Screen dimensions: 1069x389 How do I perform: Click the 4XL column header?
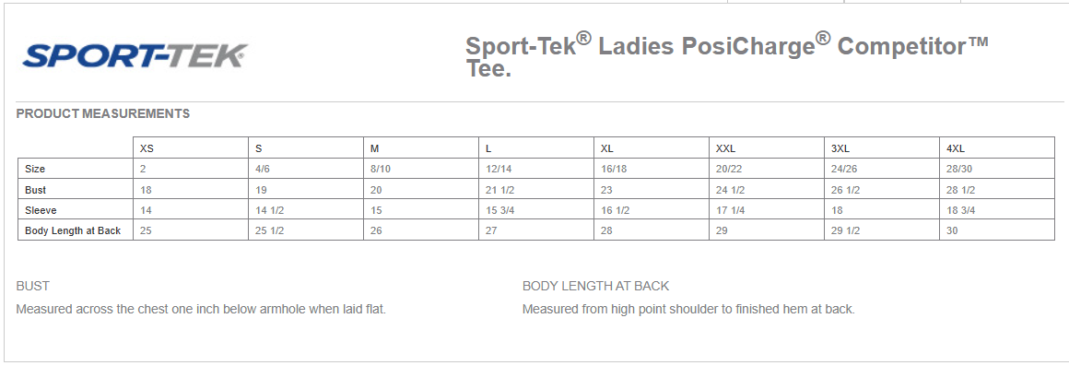click(x=956, y=148)
